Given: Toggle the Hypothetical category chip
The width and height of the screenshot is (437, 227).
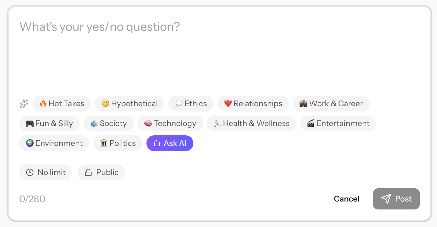Looking at the screenshot, I should (129, 103).
